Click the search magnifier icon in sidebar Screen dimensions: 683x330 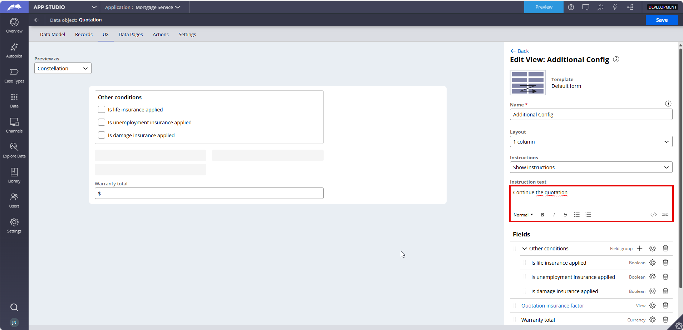click(x=14, y=307)
